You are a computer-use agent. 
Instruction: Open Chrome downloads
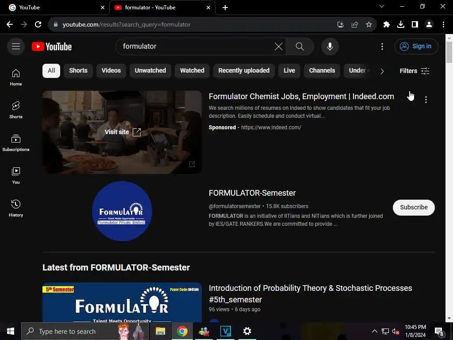[x=400, y=24]
